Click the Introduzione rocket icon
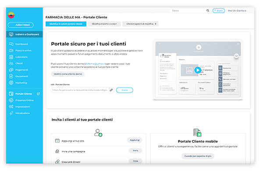This screenshot has height=171, width=263. (11, 113)
